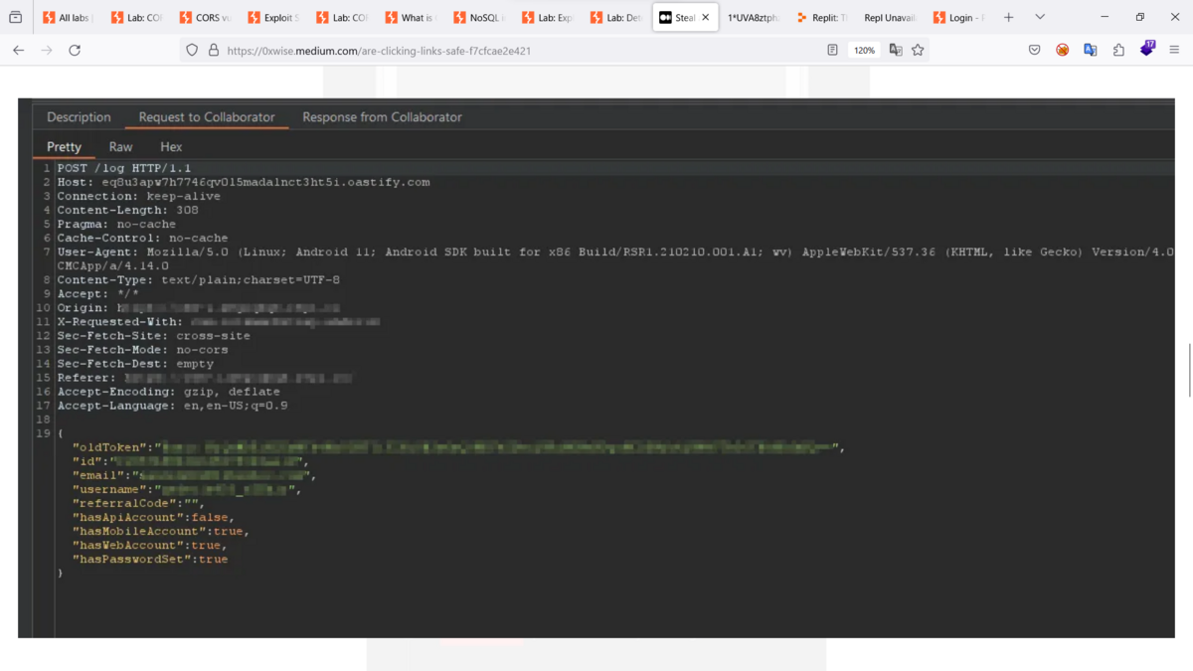This screenshot has width=1193, height=671.
Task: Switch to the Login browser tab
Action: (x=957, y=18)
